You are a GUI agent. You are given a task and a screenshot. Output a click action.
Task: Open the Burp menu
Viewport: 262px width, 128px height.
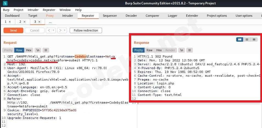coord(6,10)
